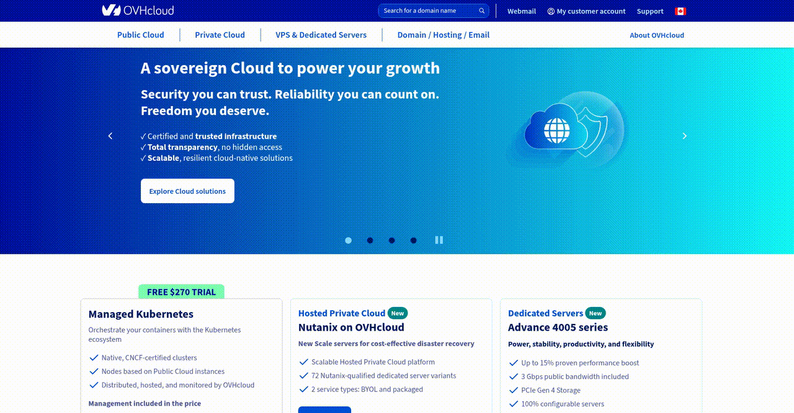Screen dimensions: 794x413
Task: Select the second carousel dot
Action: (370, 240)
